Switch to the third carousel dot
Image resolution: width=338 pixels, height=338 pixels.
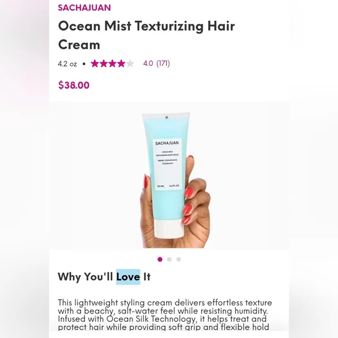pyautogui.click(x=178, y=259)
